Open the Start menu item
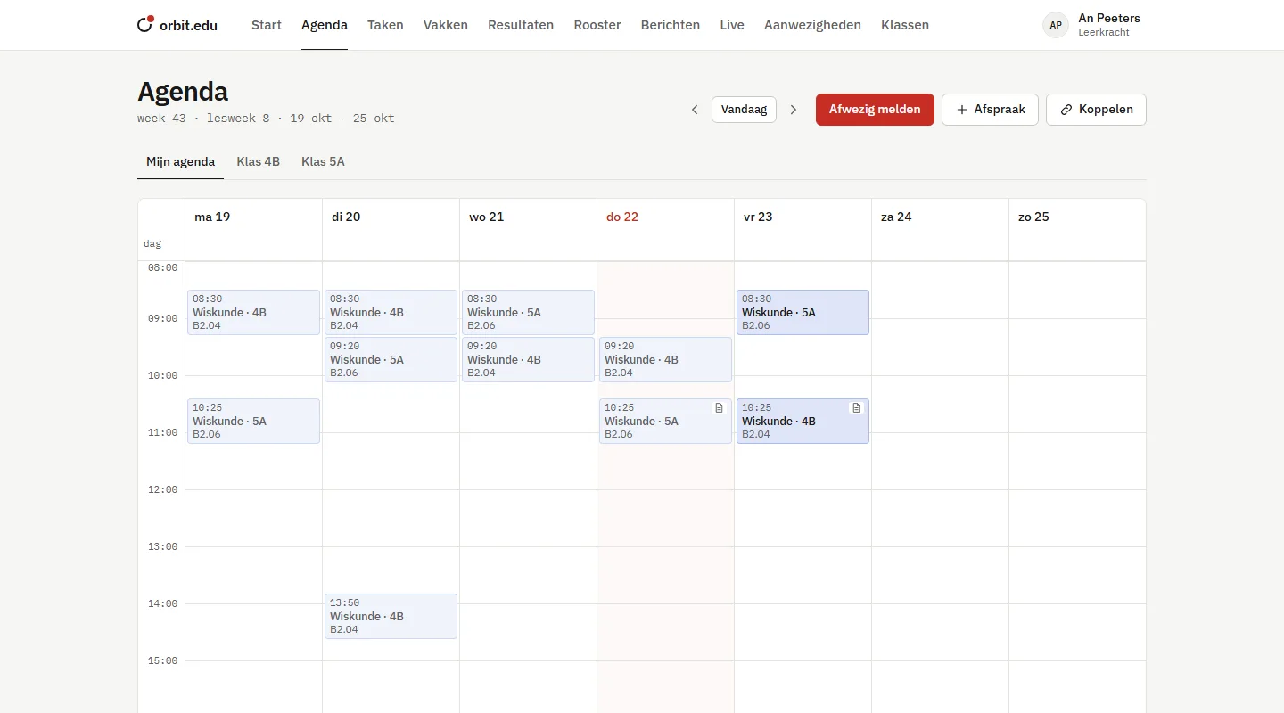 point(267,25)
